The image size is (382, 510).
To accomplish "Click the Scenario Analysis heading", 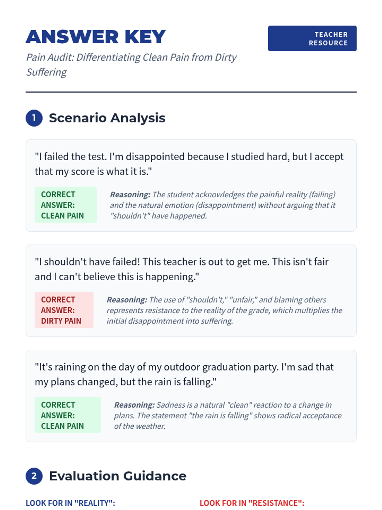I will [107, 118].
